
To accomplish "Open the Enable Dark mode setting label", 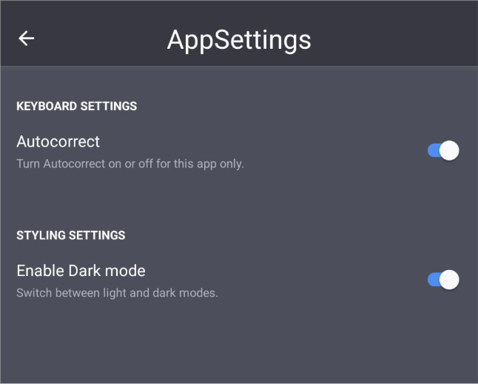I will [81, 271].
